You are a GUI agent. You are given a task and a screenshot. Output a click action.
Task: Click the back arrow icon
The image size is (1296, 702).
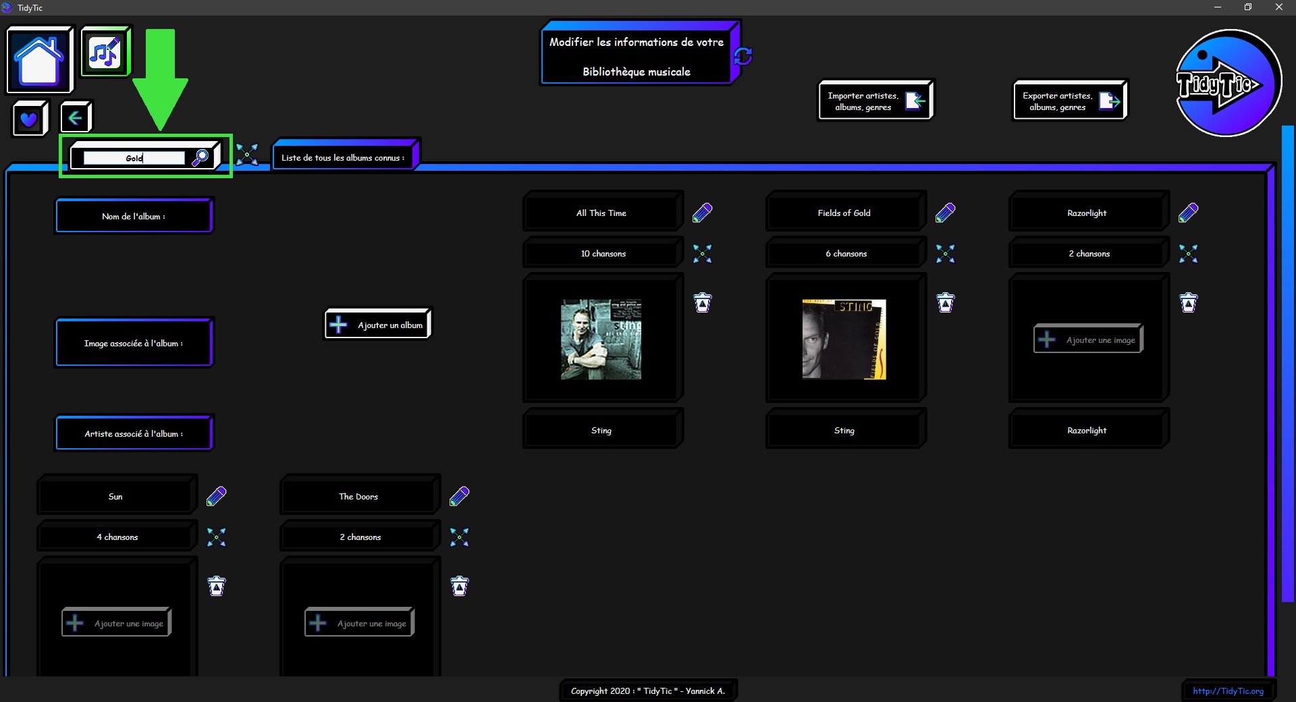pos(76,118)
